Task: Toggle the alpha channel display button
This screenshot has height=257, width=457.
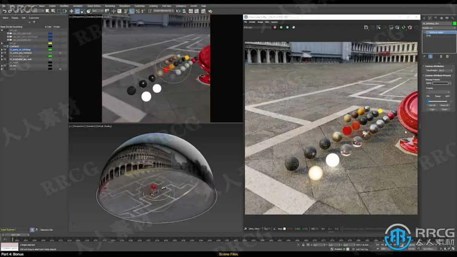Action: pyautogui.click(x=294, y=27)
